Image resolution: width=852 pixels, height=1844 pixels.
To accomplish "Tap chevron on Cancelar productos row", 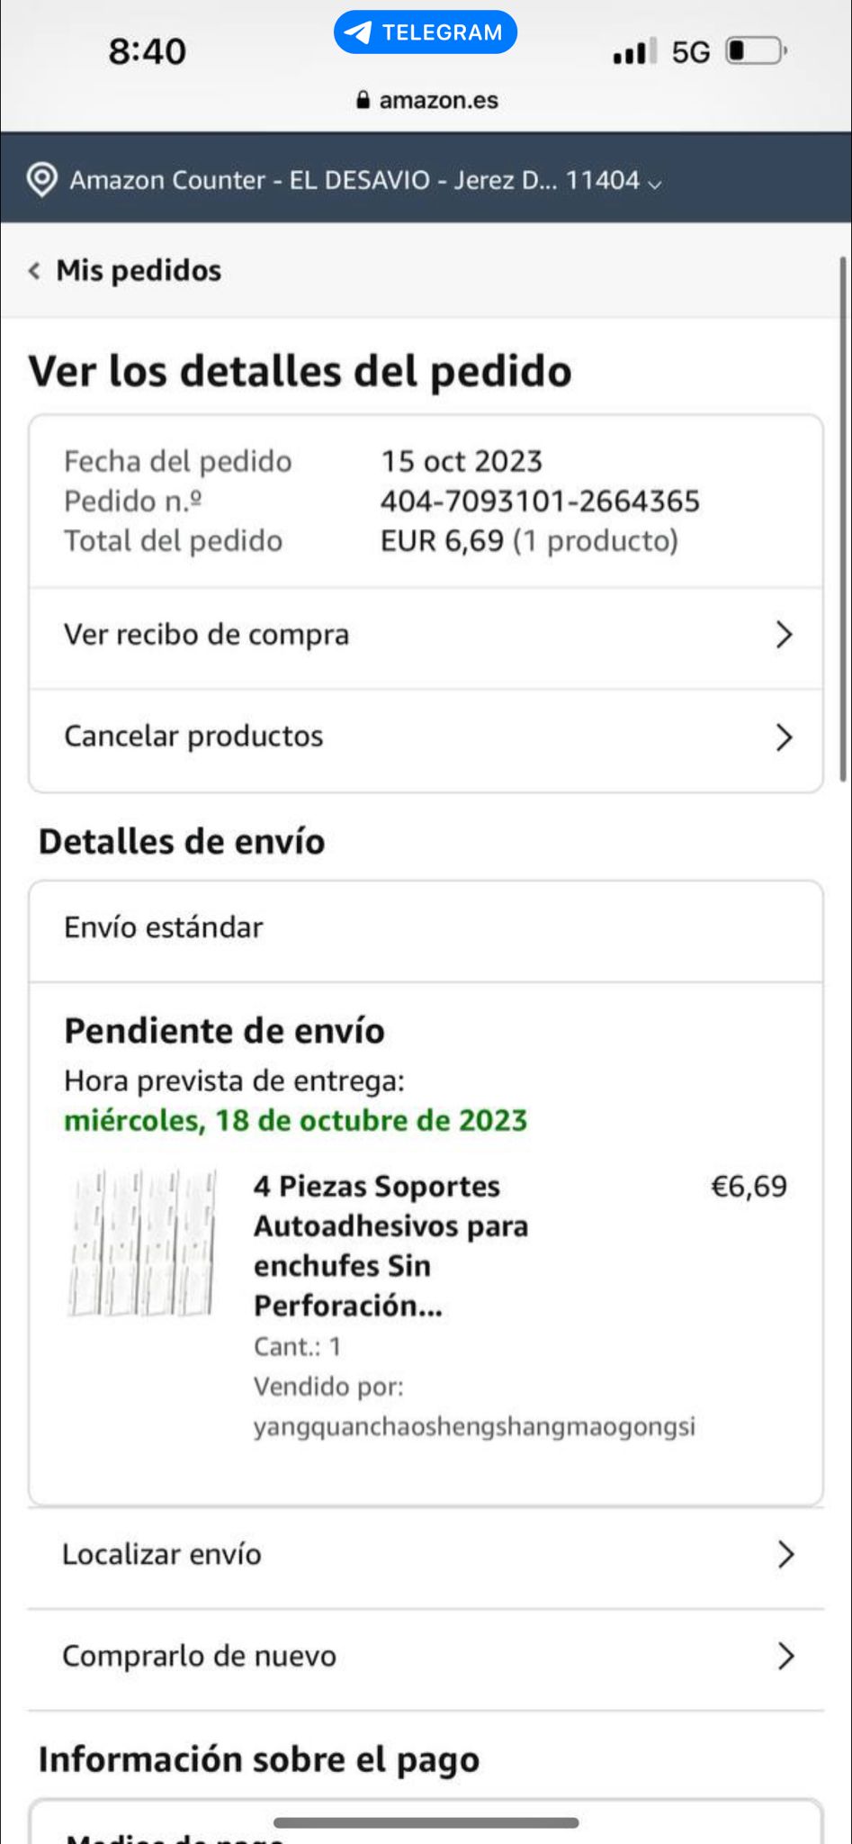I will pyautogui.click(x=784, y=737).
